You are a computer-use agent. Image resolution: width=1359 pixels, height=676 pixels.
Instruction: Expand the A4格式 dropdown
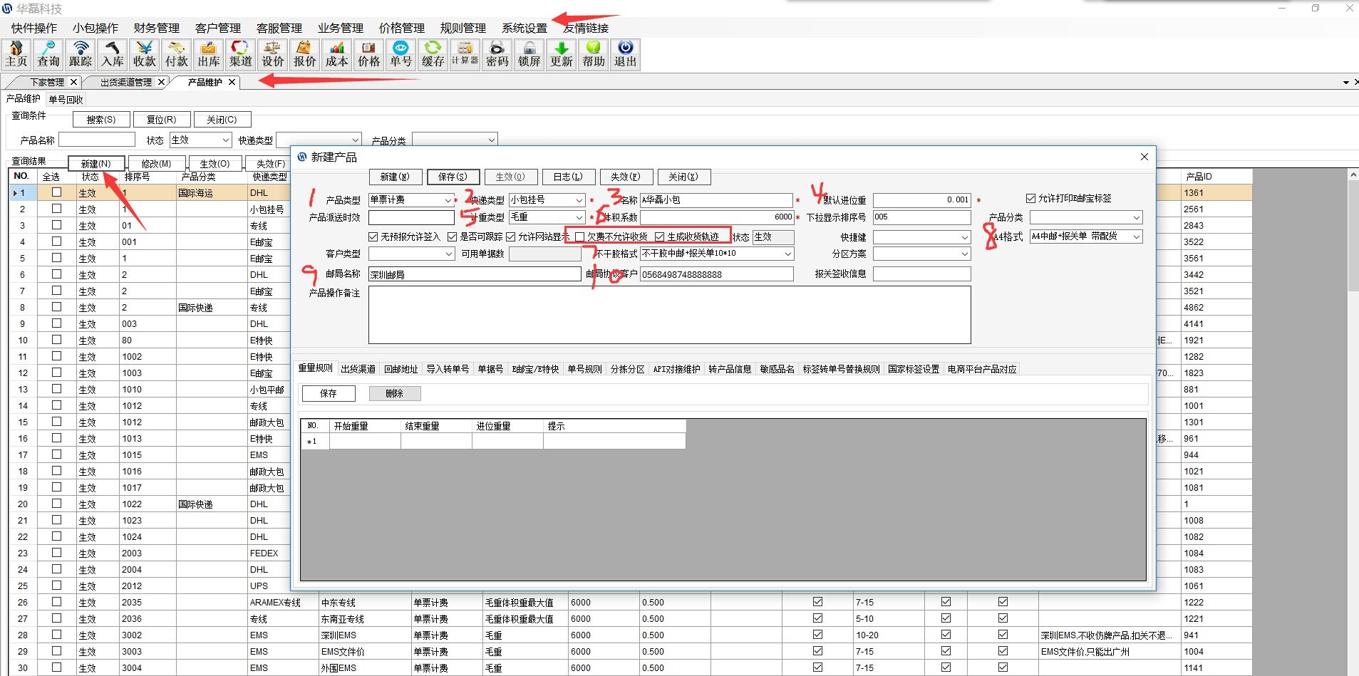1136,236
